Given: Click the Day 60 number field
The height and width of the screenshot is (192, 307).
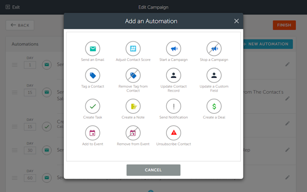Looking at the screenshot, I should coord(30,178).
